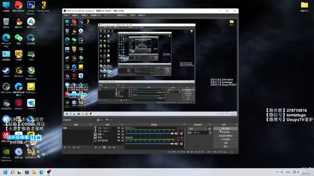
Task: Open the source Properties toolbar button
Action: click(x=100, y=120)
